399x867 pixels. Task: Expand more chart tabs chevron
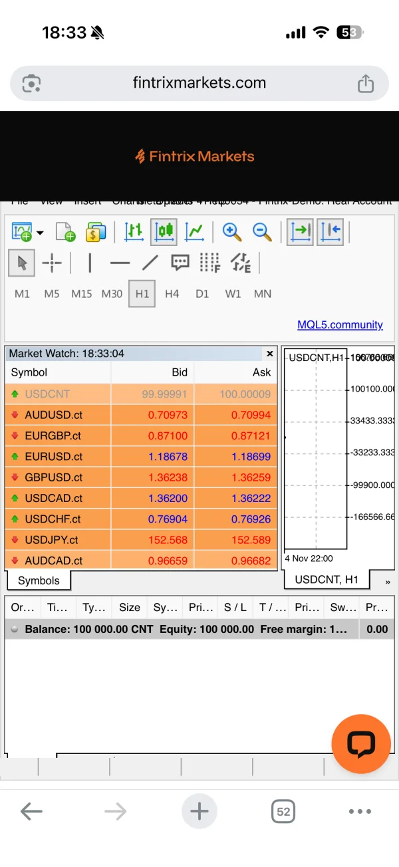pyautogui.click(x=388, y=582)
